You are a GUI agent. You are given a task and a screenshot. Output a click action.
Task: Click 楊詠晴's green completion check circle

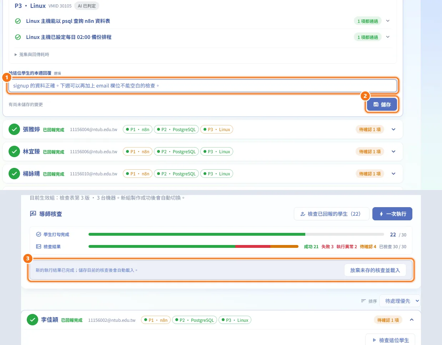[x=14, y=174]
